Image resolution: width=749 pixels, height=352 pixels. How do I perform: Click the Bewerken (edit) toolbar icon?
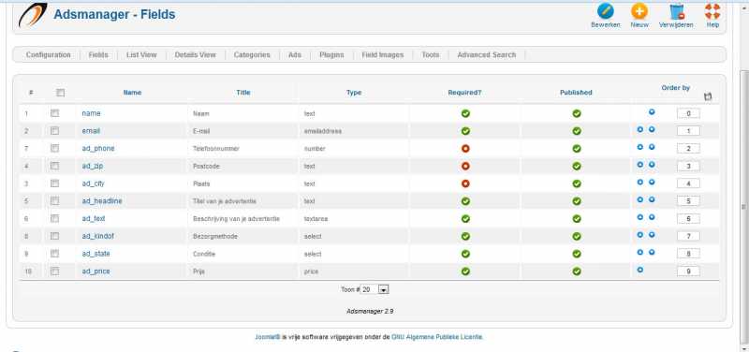[x=605, y=11]
